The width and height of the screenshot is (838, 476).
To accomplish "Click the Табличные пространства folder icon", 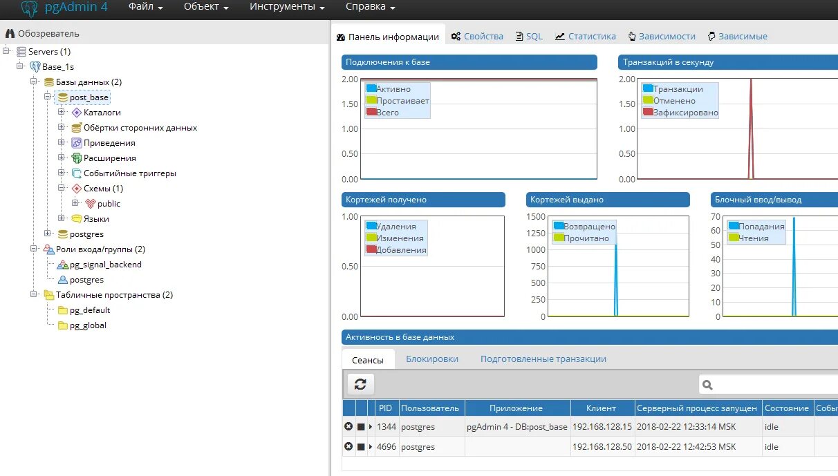I will tap(48, 295).
